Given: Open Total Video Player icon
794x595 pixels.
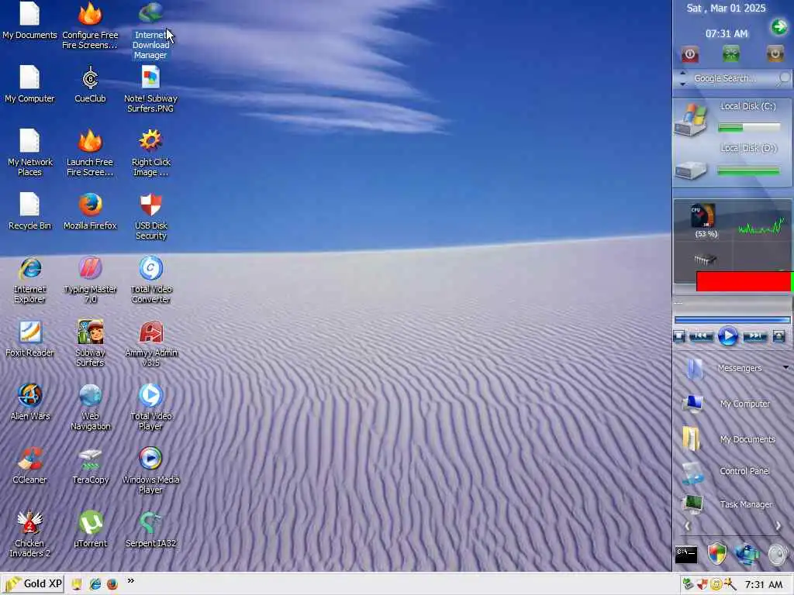Looking at the screenshot, I should [150, 408].
